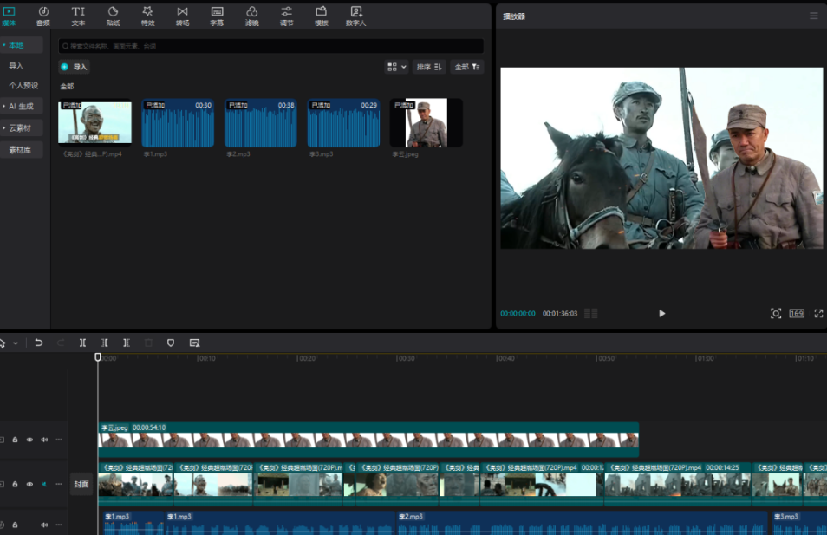Open more options for the audio track
This screenshot has width=827, height=535.
[59, 525]
